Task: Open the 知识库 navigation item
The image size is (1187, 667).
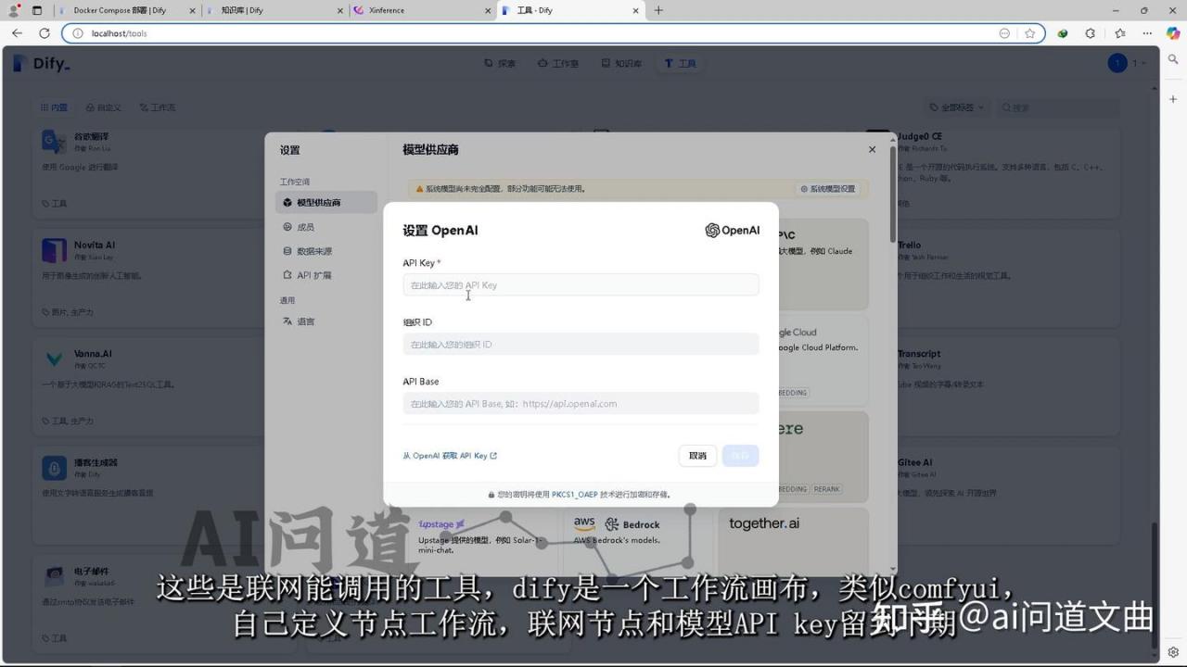Action: pyautogui.click(x=621, y=63)
